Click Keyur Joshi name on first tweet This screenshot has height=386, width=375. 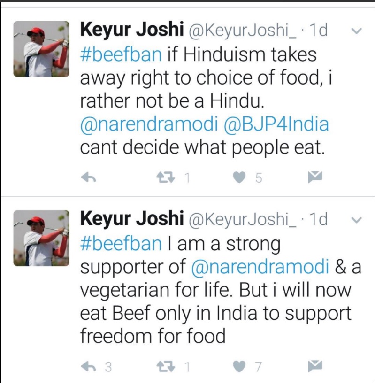pyautogui.click(x=131, y=30)
